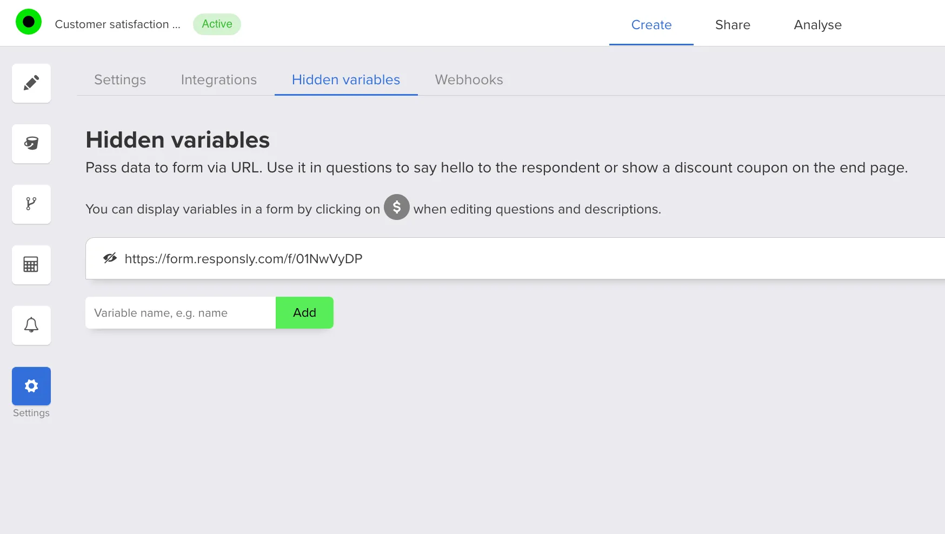Open the Create menu section

(651, 25)
